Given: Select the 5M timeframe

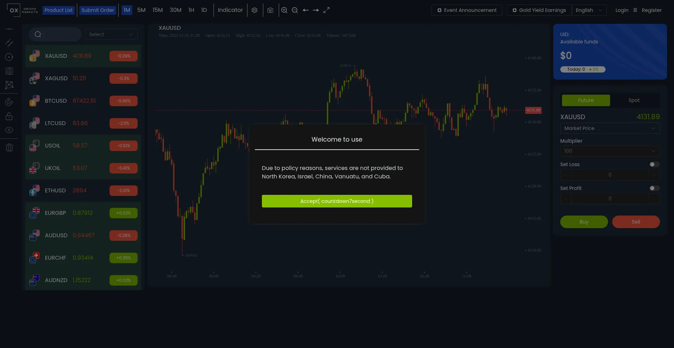Looking at the screenshot, I should [141, 10].
